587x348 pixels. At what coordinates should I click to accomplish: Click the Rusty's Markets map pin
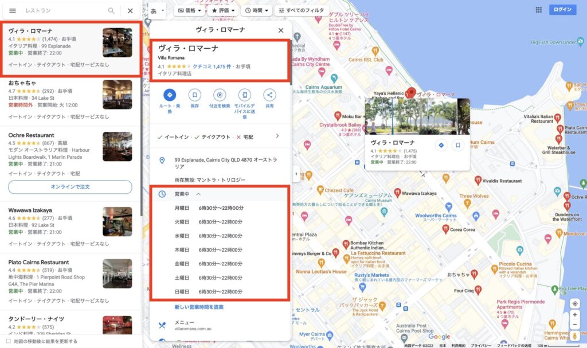click(362, 287)
